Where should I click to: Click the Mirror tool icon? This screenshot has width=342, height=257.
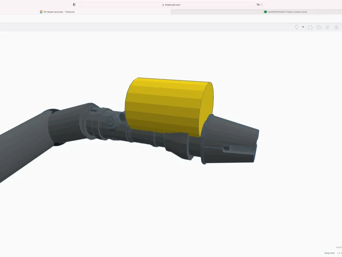click(x=336, y=27)
